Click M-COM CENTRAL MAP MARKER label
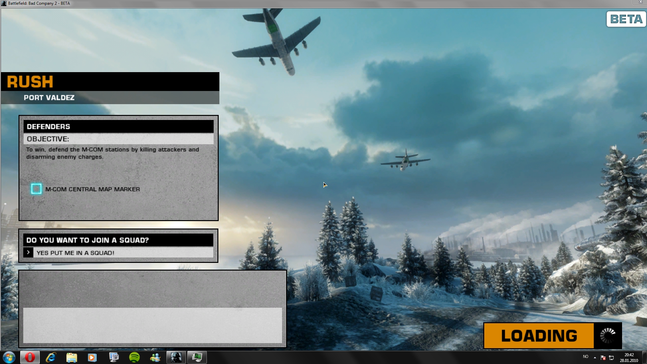The width and height of the screenshot is (647, 364). (93, 189)
